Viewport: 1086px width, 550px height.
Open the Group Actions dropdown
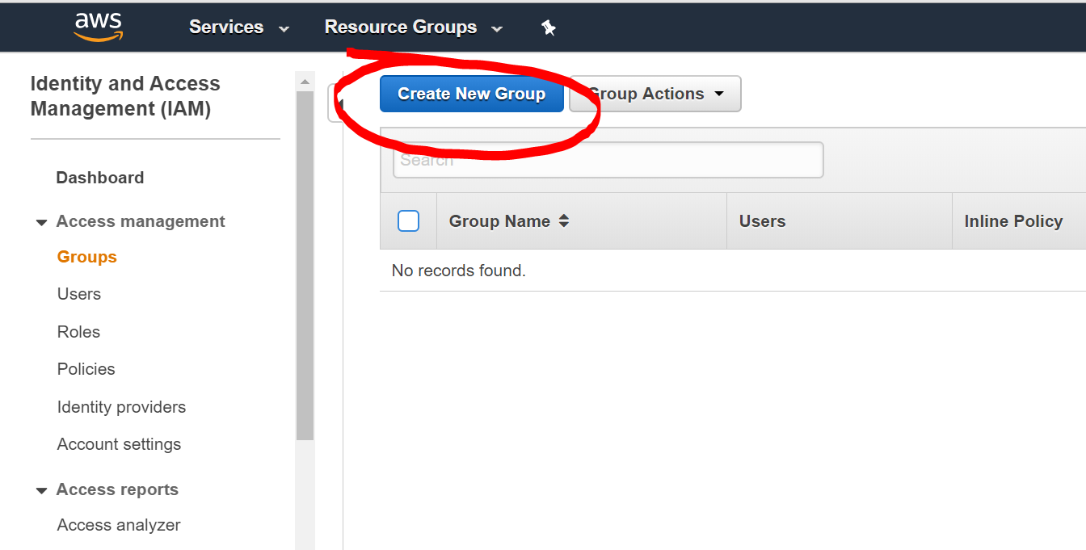655,94
